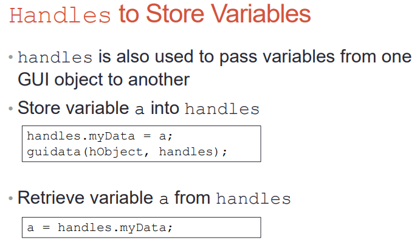Viewport: 420px width, 248px height.
Task: Click the 'Store variable a into handles' bullet
Action: pos(139,108)
